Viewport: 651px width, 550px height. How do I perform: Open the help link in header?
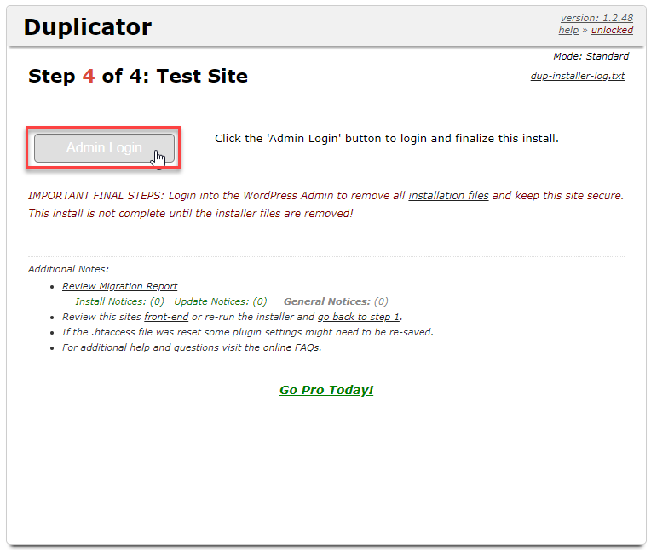[x=567, y=30]
